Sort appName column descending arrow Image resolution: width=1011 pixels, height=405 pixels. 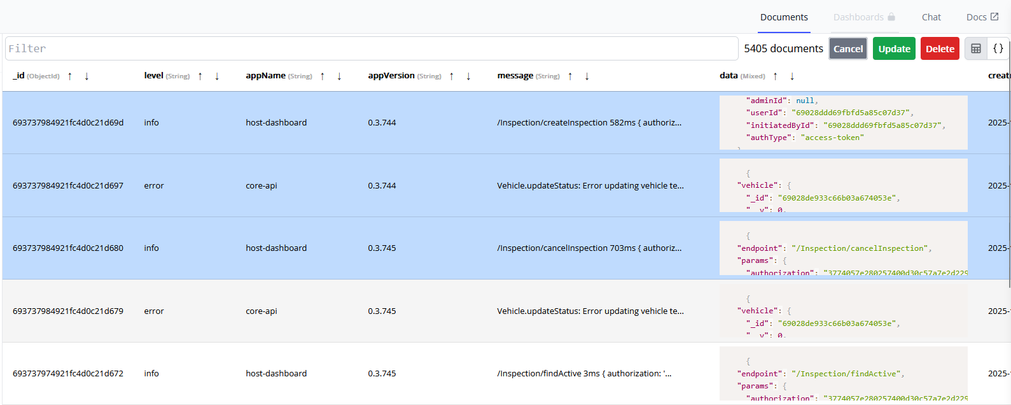[x=339, y=76]
